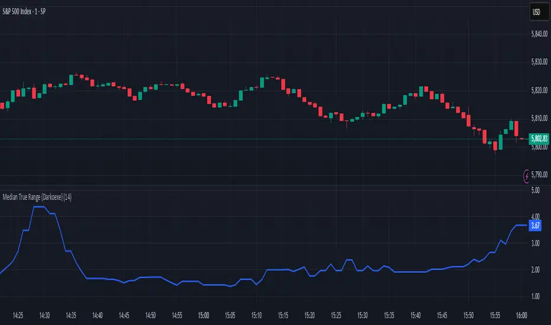Click the 1.00 level on indicator scale
Screen dimensions: 551x325
click(535, 296)
